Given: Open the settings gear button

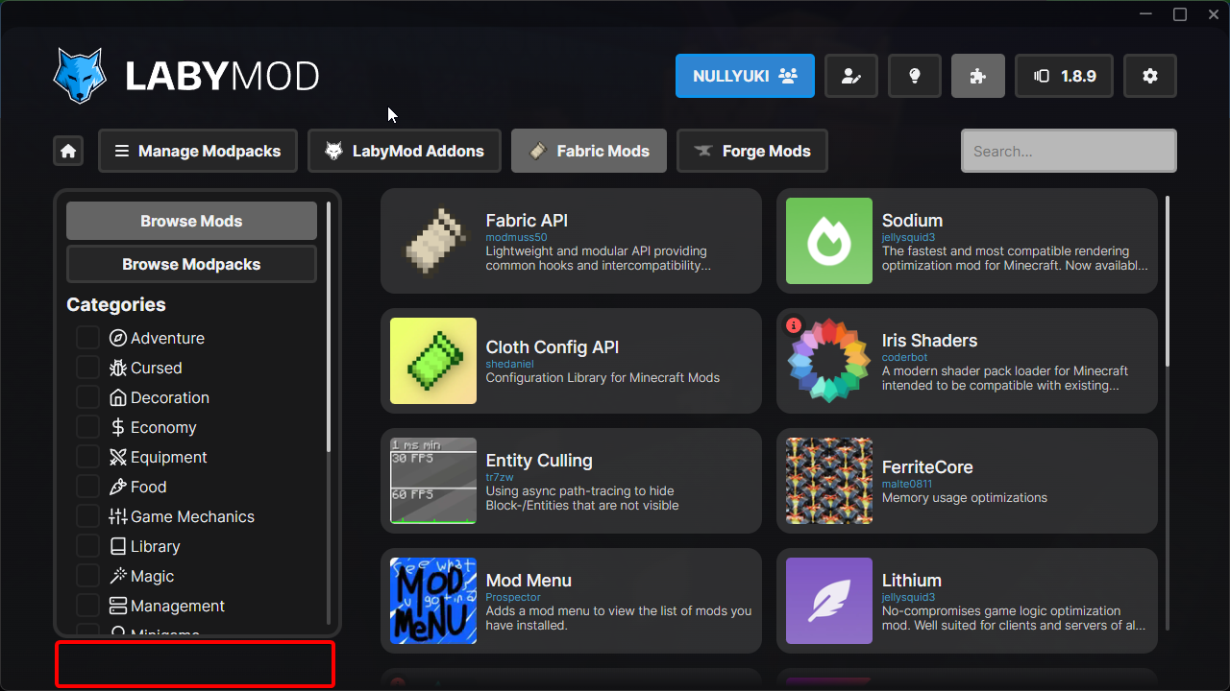Looking at the screenshot, I should pos(1150,76).
